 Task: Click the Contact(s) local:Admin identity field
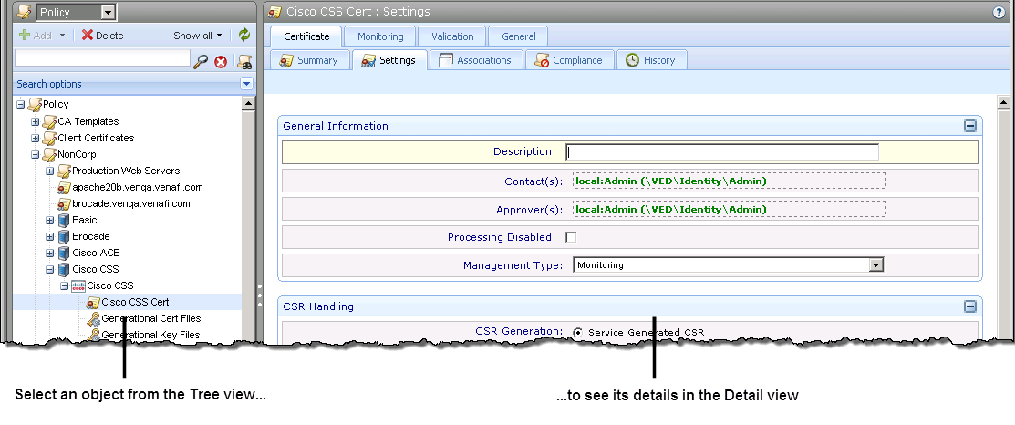coord(729,181)
